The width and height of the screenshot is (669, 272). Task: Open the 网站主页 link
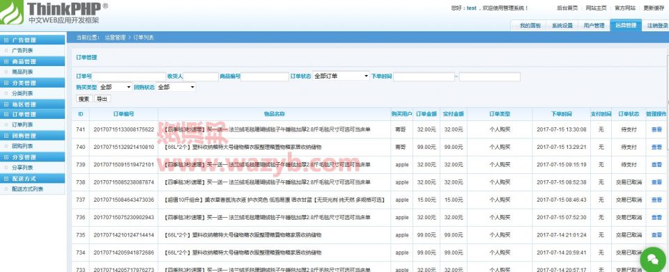click(596, 8)
